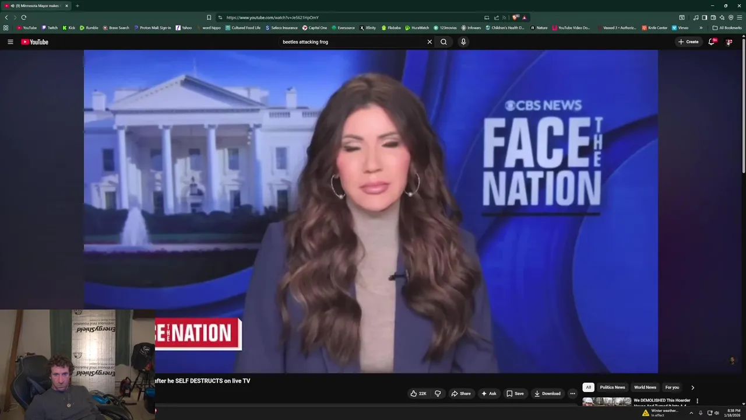Open site settings icon in address bar
The image size is (746, 420).
[x=220, y=17]
